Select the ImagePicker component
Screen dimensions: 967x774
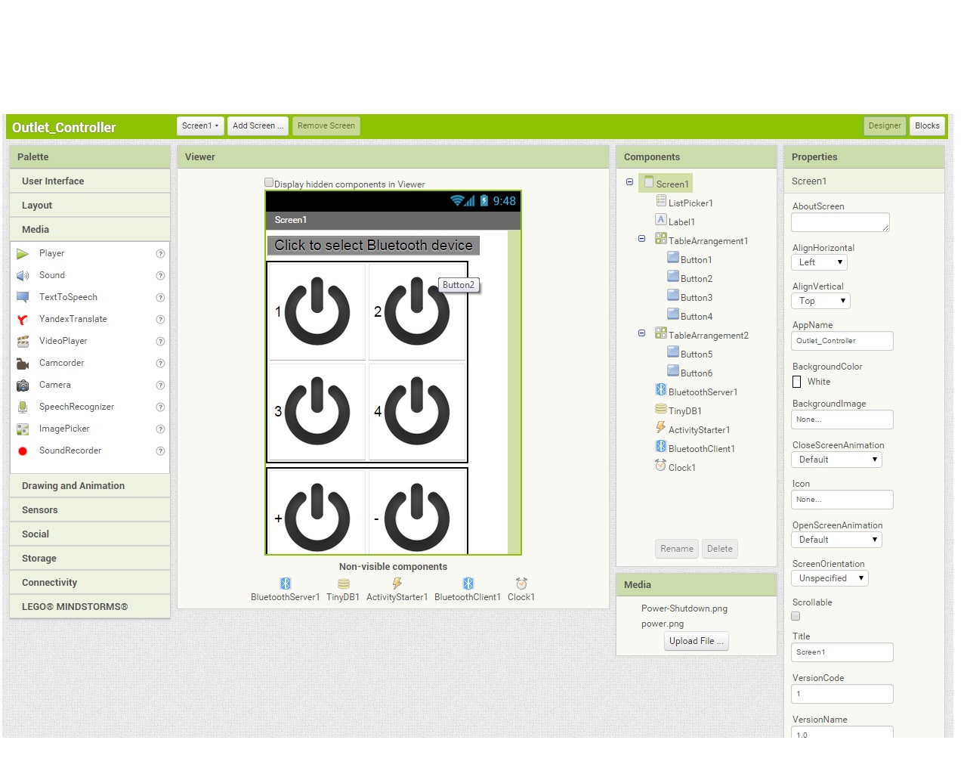[64, 429]
